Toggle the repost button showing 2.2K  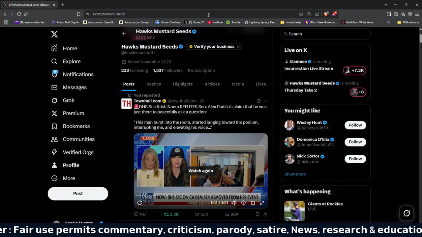pyautogui.click(x=171, y=214)
